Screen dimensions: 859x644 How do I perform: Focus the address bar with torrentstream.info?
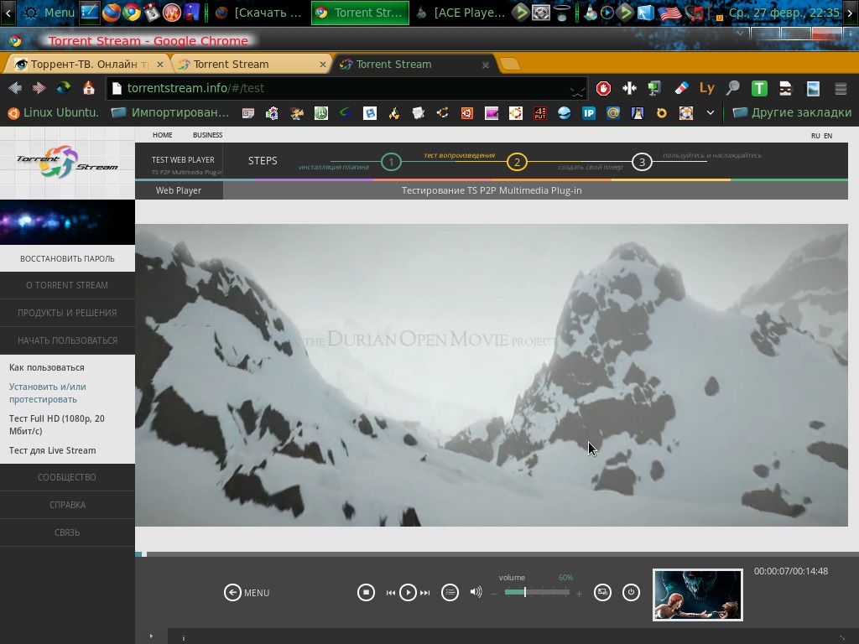[x=346, y=88]
